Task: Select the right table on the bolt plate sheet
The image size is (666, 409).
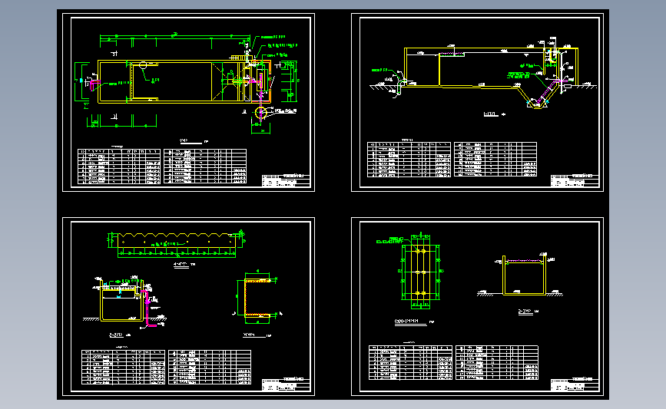Action: tap(497, 363)
